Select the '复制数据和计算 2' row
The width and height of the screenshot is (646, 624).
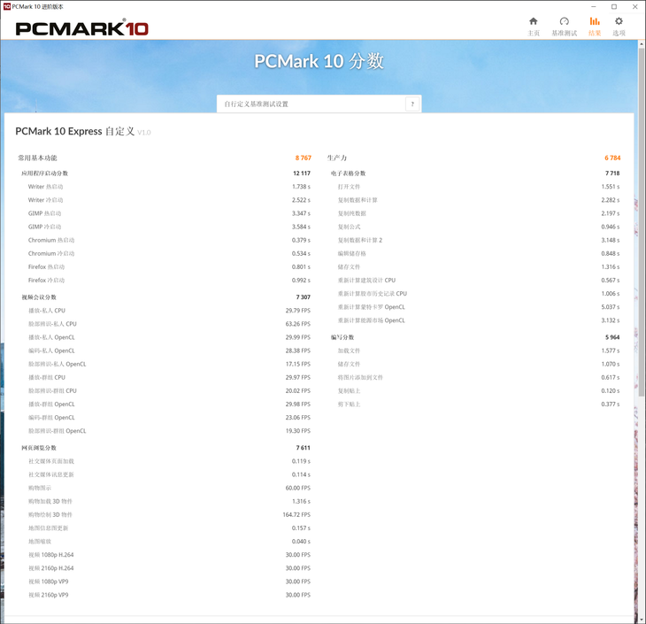[479, 240]
